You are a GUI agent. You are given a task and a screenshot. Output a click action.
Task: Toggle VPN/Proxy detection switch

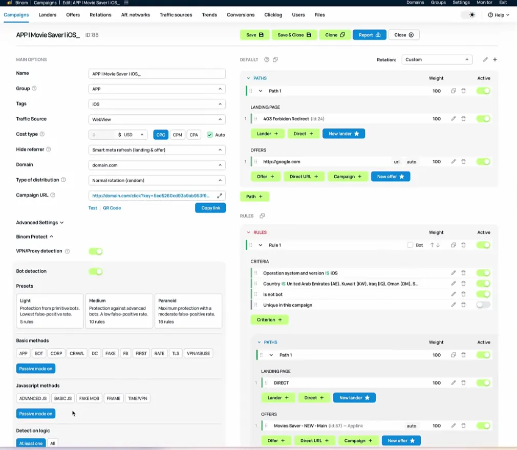[x=96, y=251]
